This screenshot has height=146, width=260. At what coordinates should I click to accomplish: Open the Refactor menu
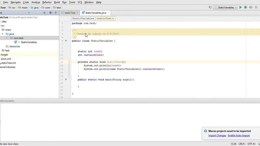47,2
